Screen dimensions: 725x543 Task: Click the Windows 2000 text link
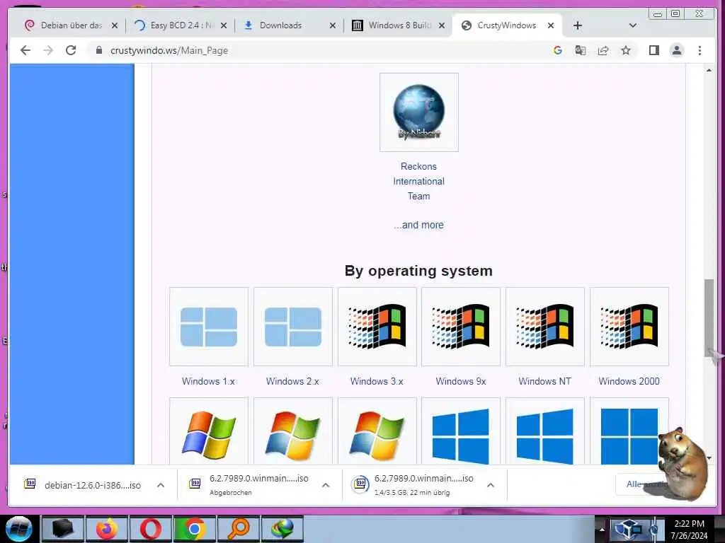point(629,381)
